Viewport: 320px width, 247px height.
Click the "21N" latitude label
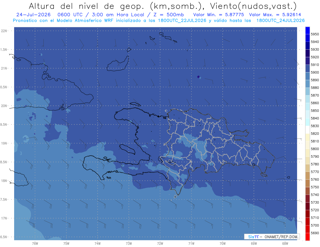pos(4,68)
